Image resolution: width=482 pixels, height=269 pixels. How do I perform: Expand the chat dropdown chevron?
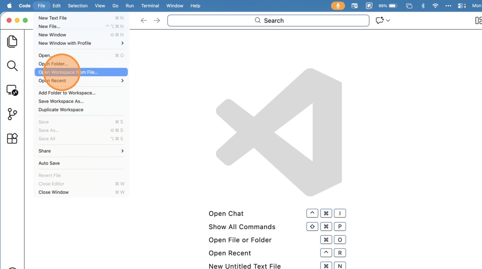(388, 21)
